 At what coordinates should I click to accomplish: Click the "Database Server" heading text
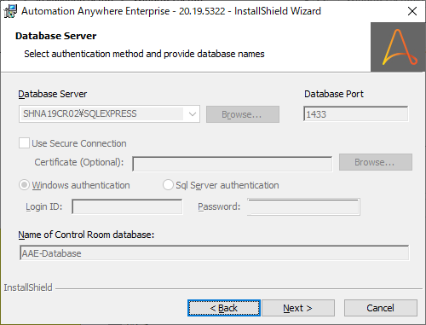tap(56, 36)
